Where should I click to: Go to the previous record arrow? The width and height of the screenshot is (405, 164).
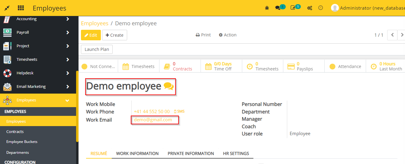click(x=392, y=35)
